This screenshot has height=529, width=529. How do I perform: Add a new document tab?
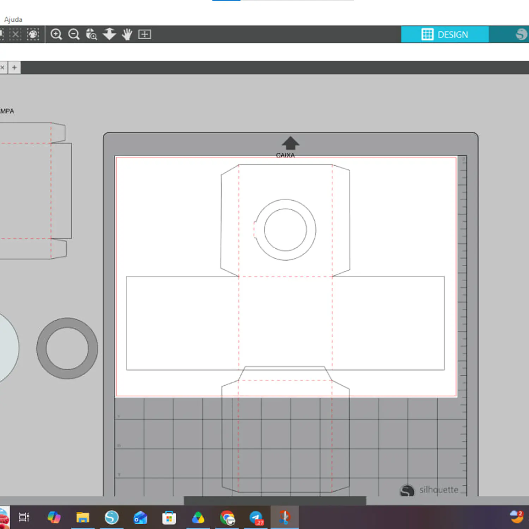tap(14, 67)
